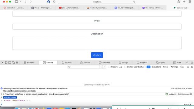Open the sidebar options dropdown arrow
The image size is (194, 109).
click(x=20, y=2)
